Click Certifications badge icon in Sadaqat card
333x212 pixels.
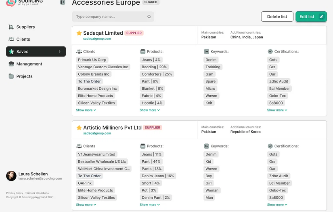(270, 51)
